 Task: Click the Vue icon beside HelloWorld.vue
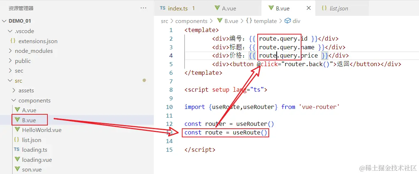pyautogui.click(x=17, y=130)
